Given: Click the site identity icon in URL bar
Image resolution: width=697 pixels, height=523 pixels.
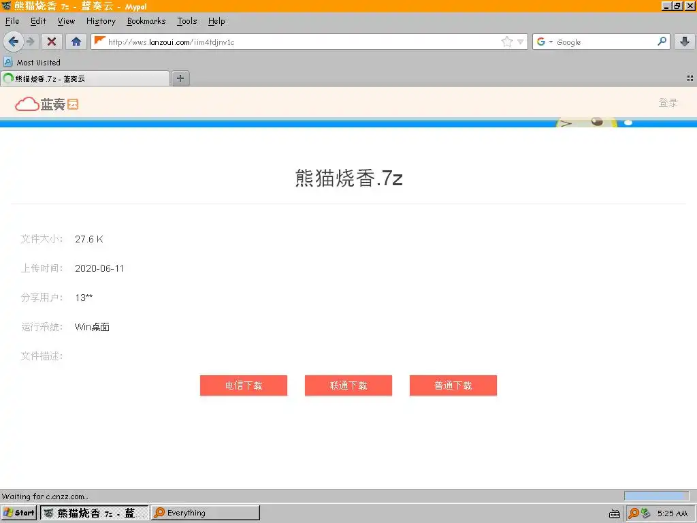Looking at the screenshot, I should [100, 42].
